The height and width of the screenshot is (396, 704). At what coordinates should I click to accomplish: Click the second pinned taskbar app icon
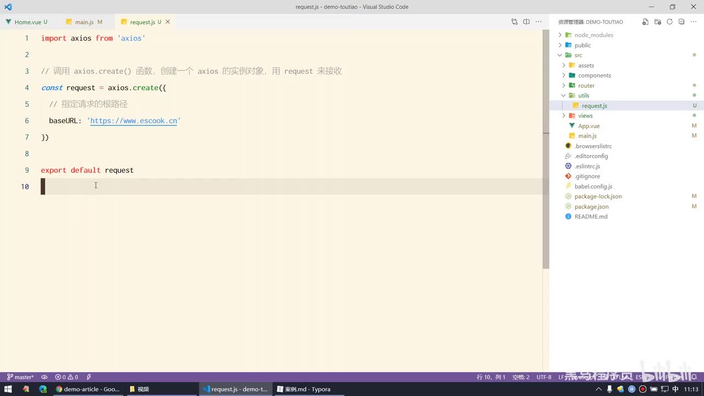(26, 389)
